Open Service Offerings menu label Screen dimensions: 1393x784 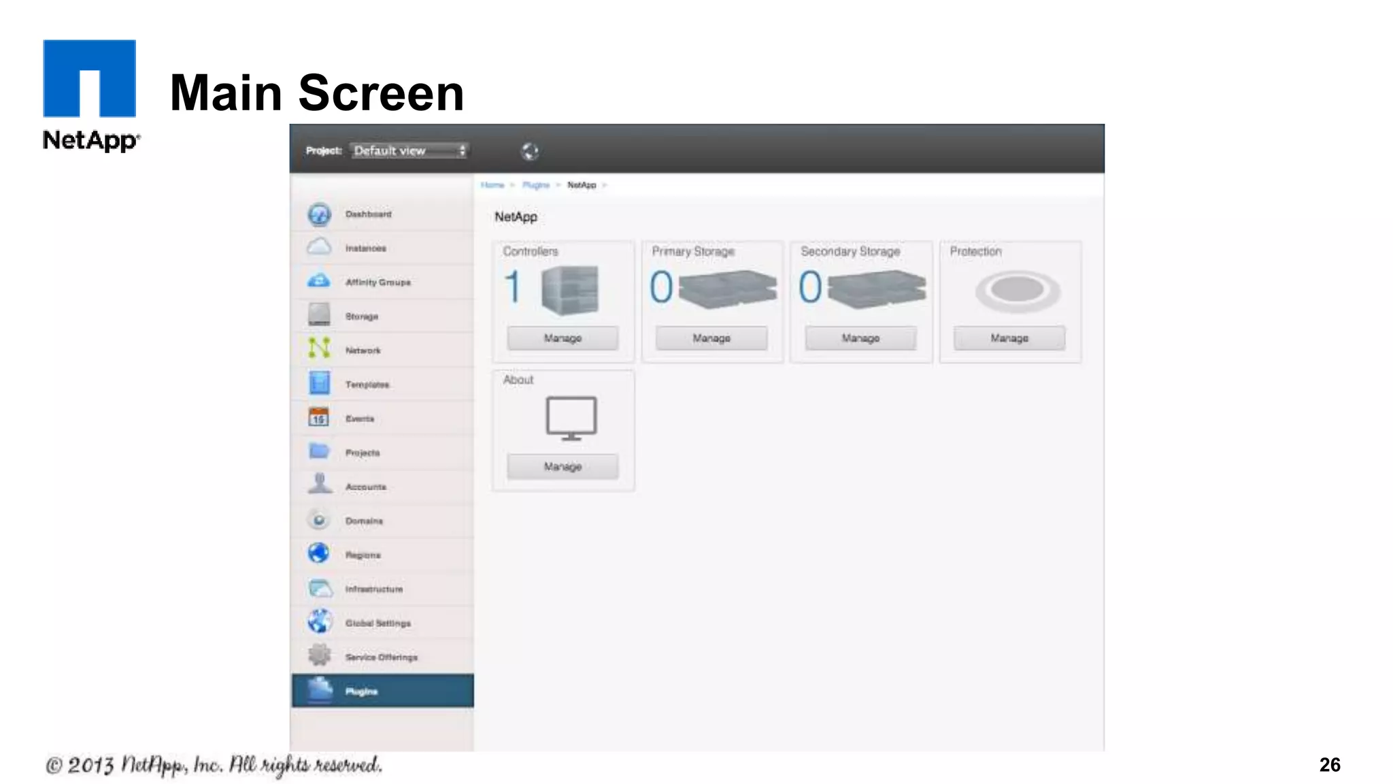[382, 657]
